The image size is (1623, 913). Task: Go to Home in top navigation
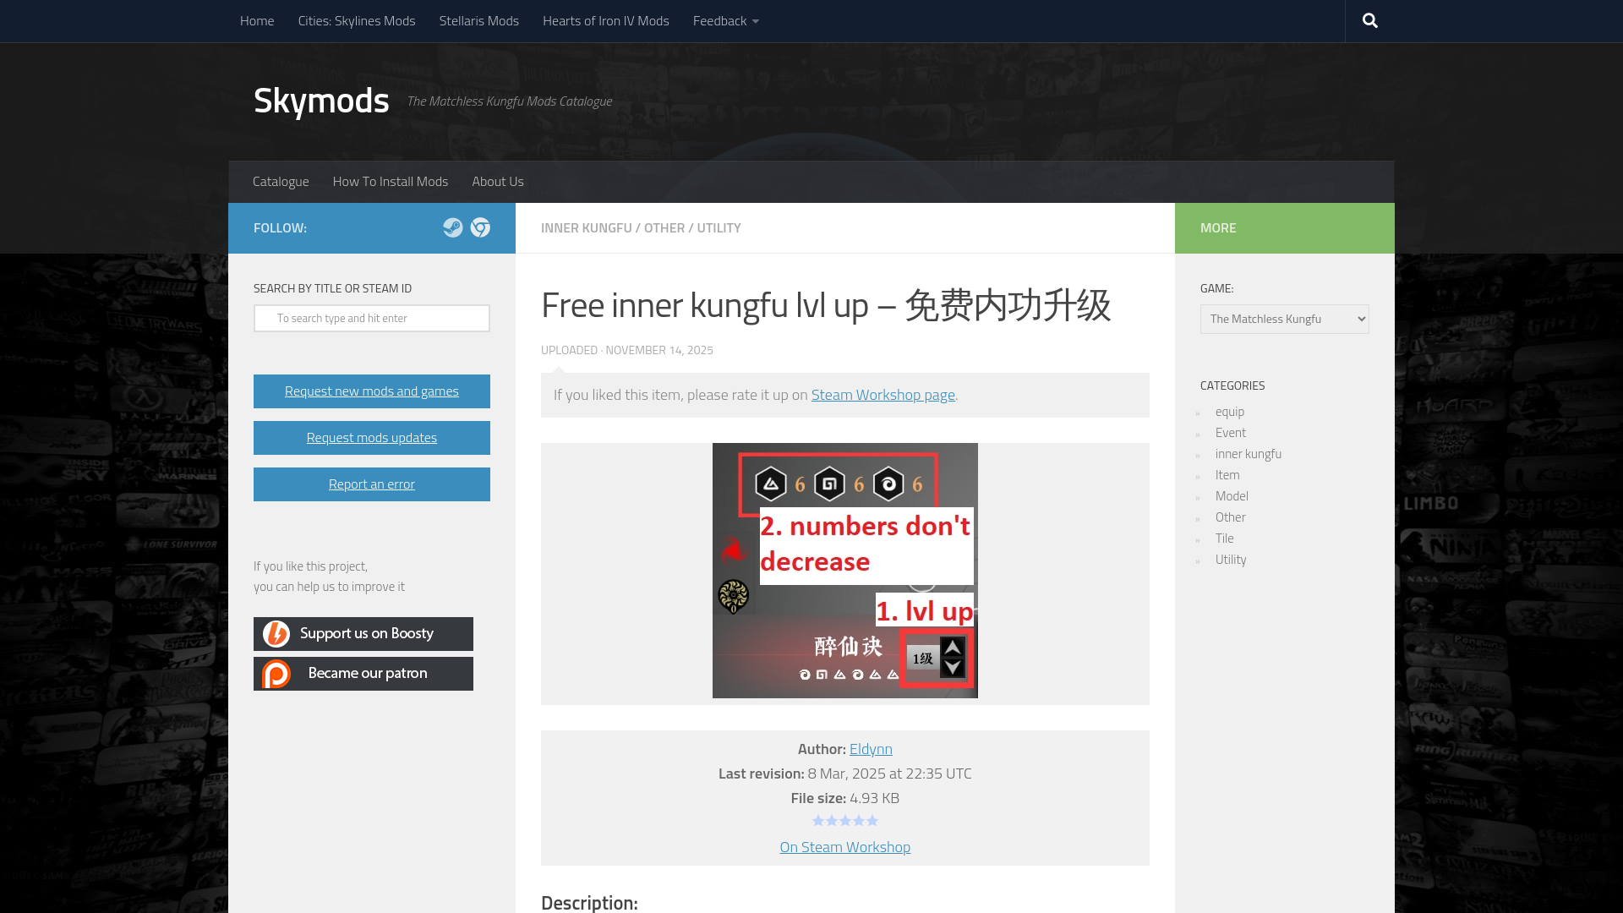pos(257,21)
